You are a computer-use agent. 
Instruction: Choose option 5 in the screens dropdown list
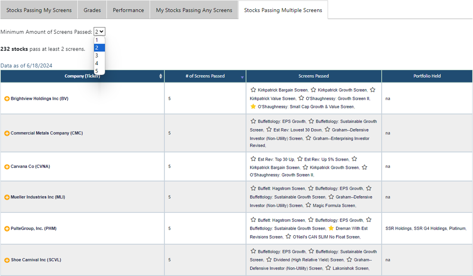(x=99, y=71)
